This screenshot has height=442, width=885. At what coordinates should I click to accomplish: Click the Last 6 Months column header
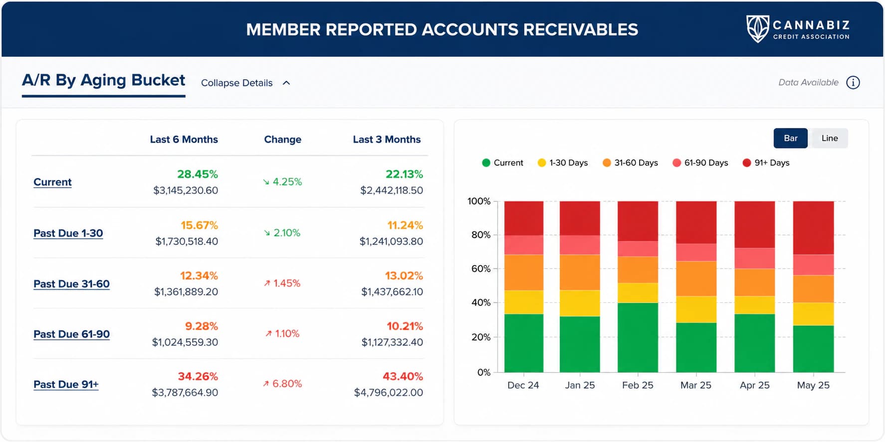[184, 140]
